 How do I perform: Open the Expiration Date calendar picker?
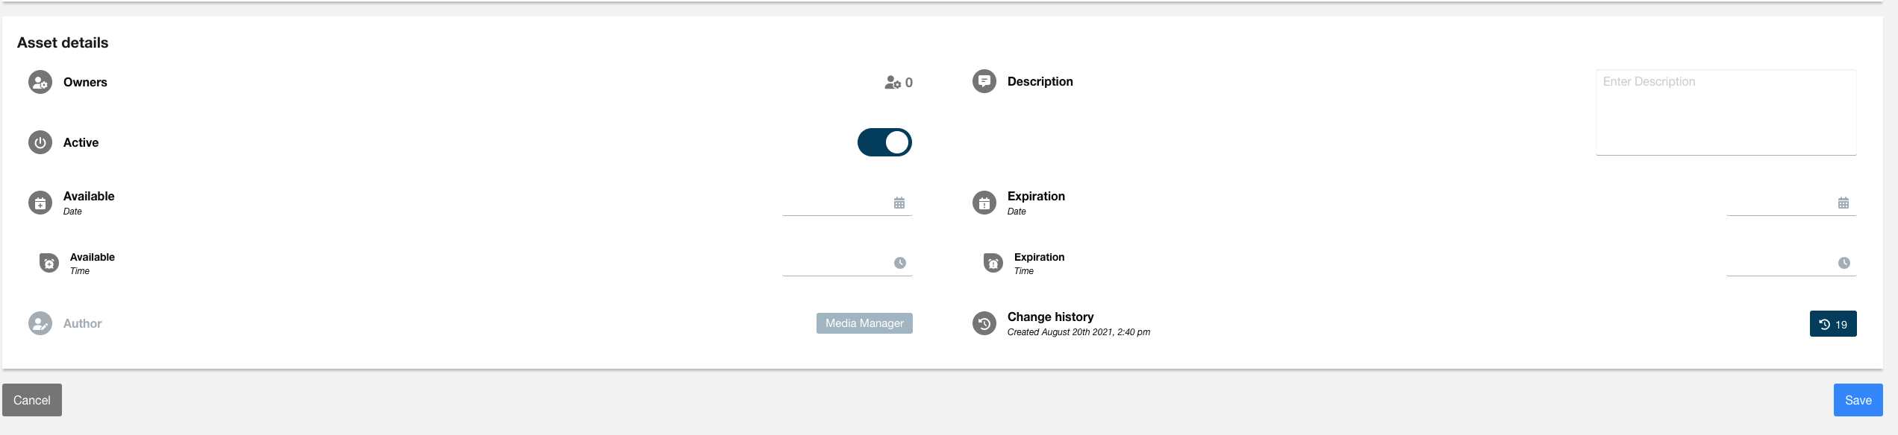[1844, 203]
